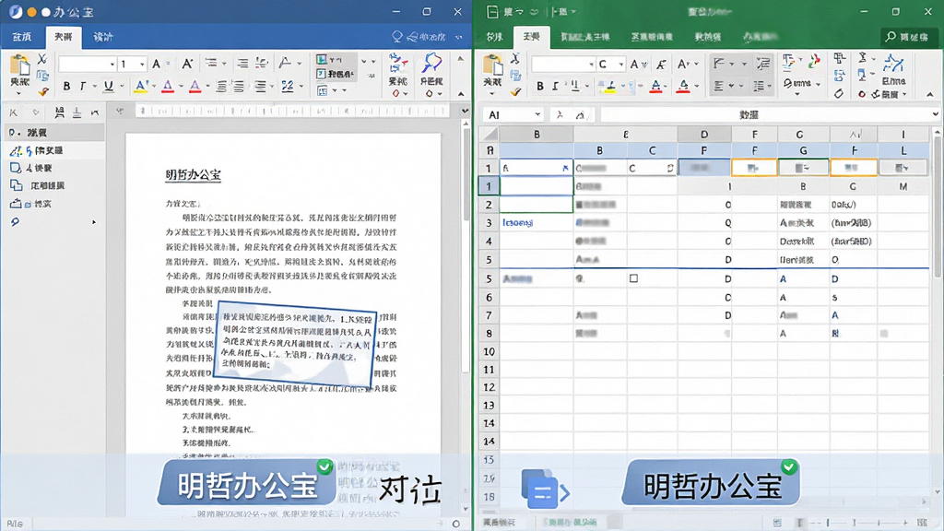Open the font name dropdown in the spreadsheet window

click(x=591, y=65)
